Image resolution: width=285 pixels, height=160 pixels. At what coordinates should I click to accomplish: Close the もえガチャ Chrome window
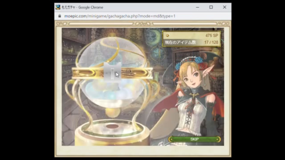click(x=225, y=7)
